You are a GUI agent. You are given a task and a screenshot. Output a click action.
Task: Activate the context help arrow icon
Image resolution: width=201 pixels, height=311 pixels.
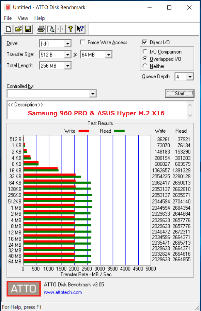tap(80, 29)
